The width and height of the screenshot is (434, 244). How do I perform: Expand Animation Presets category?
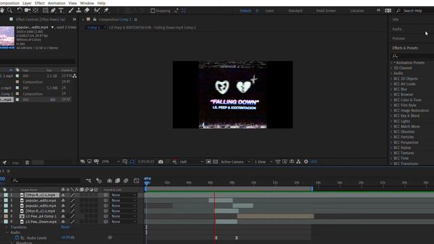tap(391, 63)
